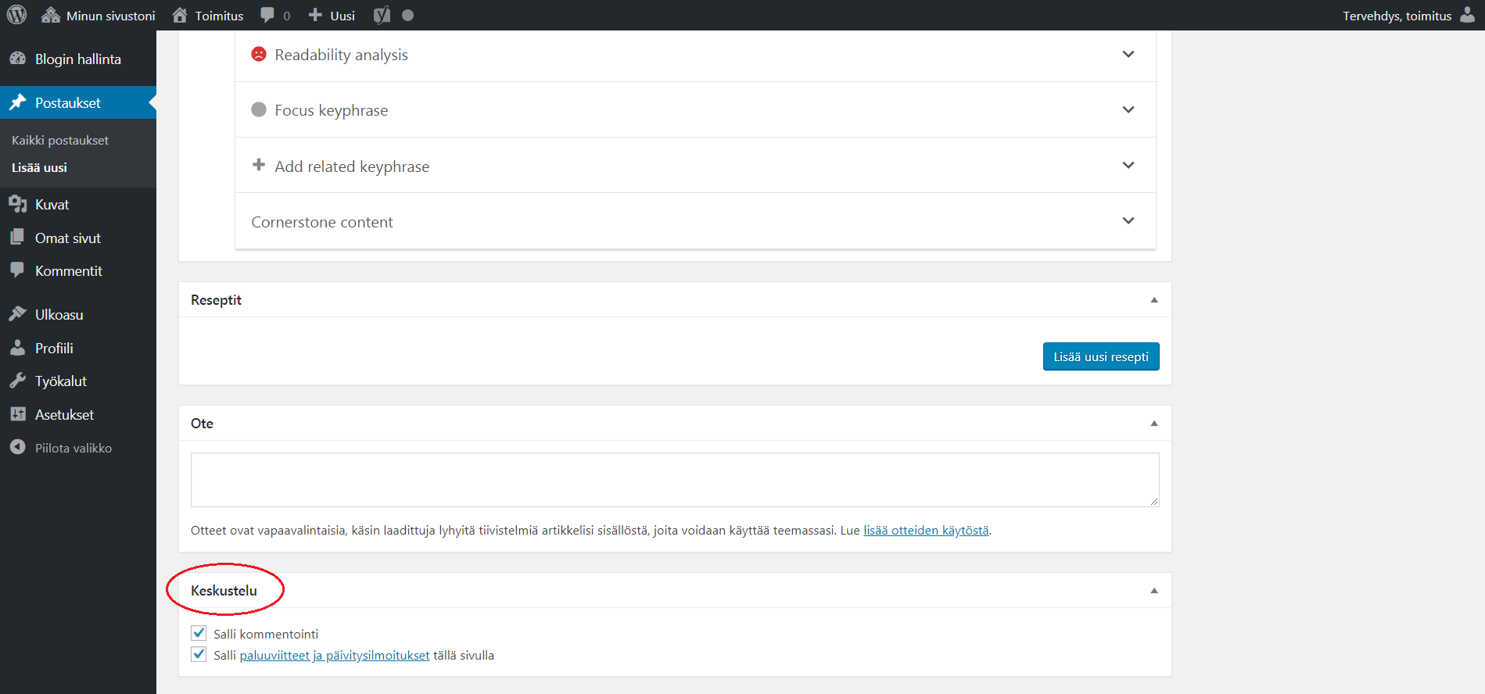Click the Piilota valikko collapse arrow icon
This screenshot has height=694, width=1485.
(17, 447)
